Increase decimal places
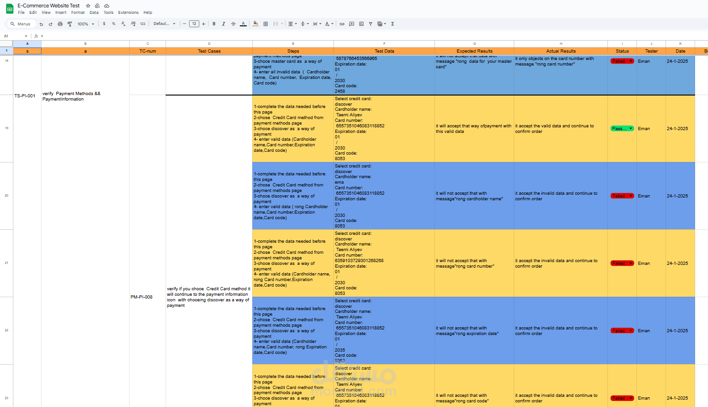This screenshot has height=407, width=708. (133, 24)
